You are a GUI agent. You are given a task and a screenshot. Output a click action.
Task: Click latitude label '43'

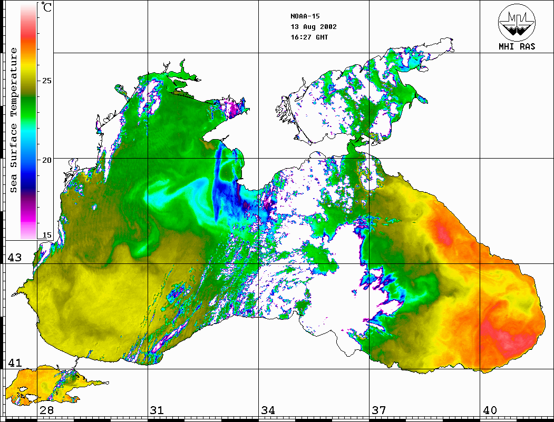click(x=14, y=258)
